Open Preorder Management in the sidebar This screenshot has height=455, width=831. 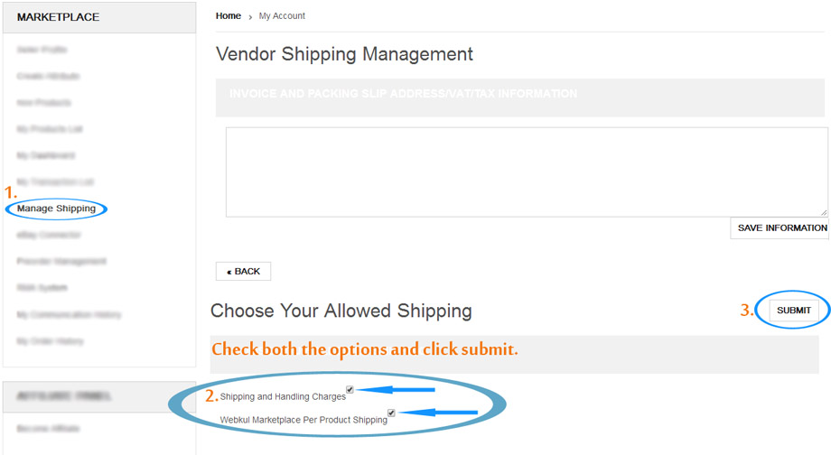61,261
